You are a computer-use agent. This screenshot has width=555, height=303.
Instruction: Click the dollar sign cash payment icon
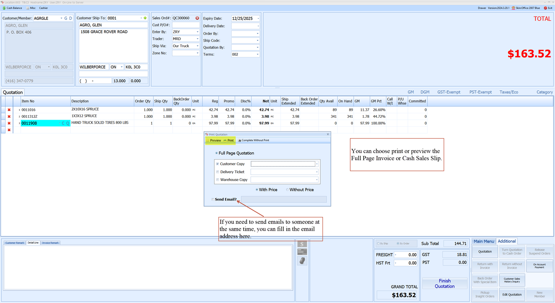(x=302, y=244)
